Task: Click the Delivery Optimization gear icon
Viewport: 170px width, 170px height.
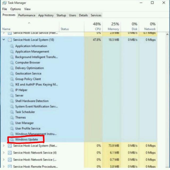Action: pos(12,68)
